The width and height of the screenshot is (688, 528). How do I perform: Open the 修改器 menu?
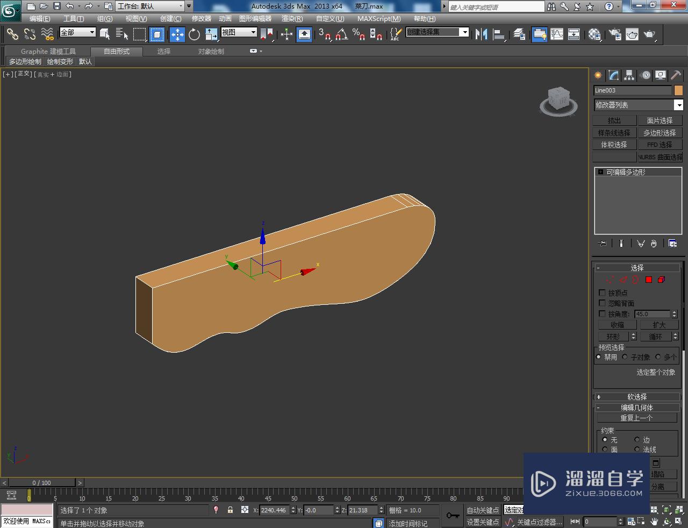(202, 19)
